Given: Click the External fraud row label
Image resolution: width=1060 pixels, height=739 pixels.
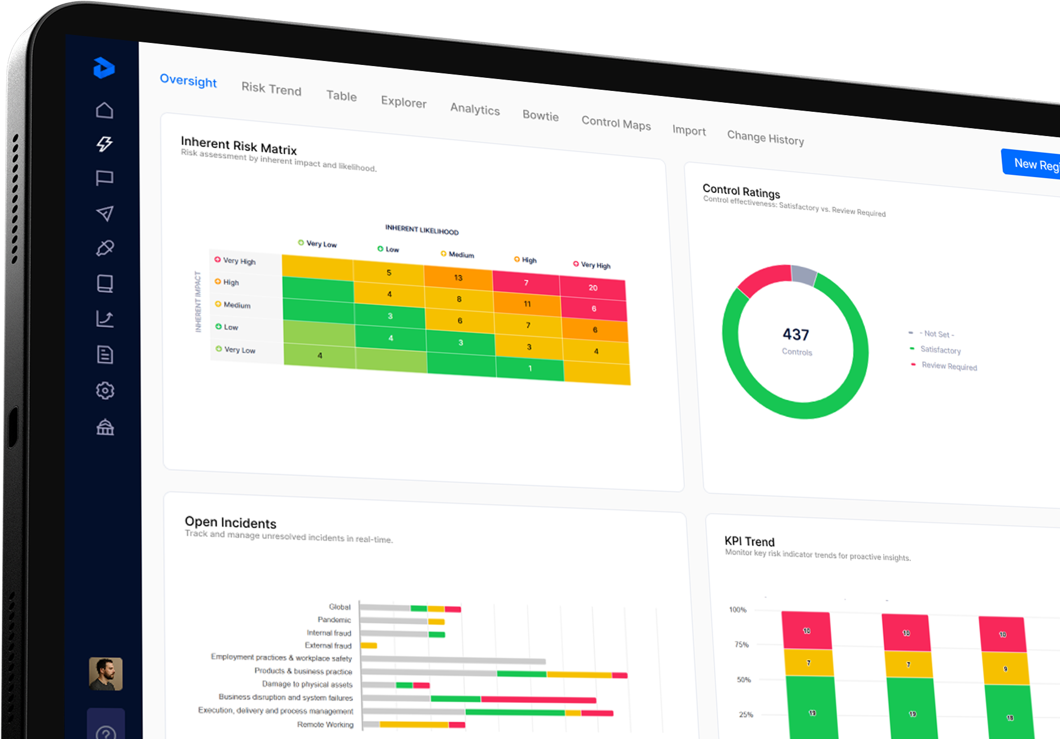Looking at the screenshot, I should (x=328, y=645).
